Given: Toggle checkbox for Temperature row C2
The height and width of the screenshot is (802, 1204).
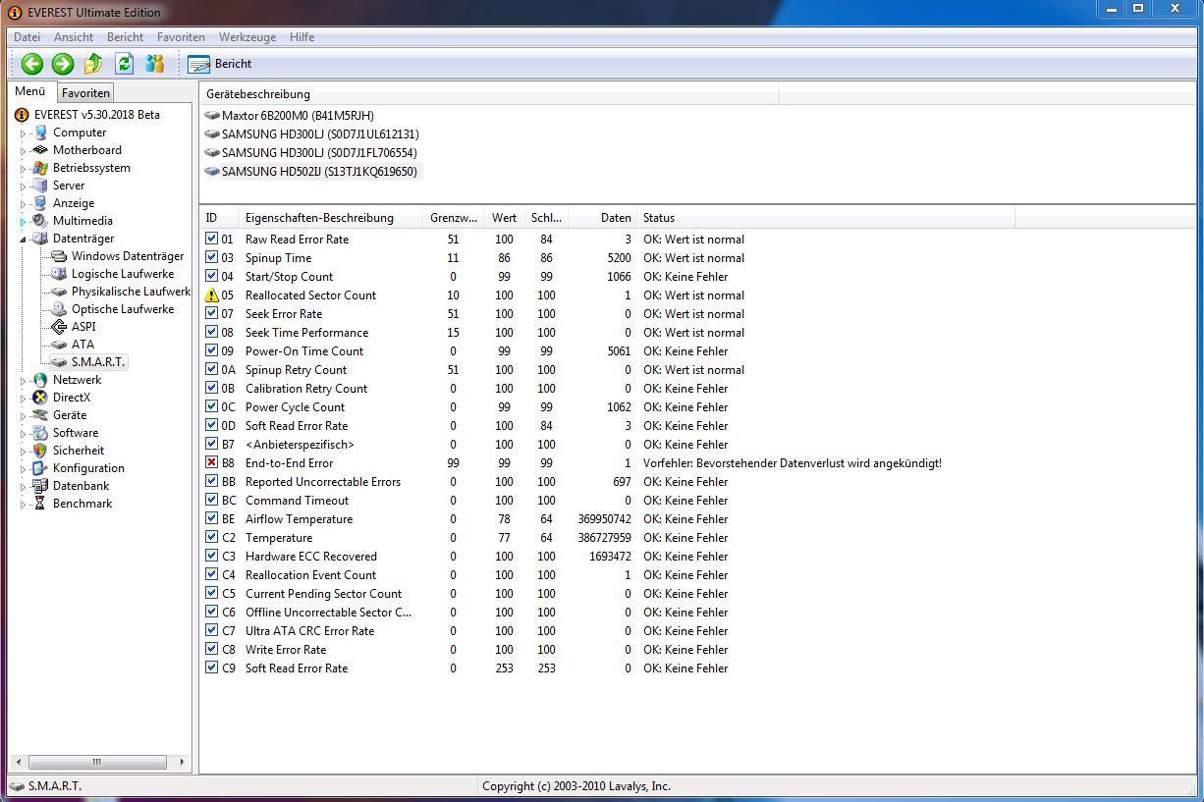Looking at the screenshot, I should click(x=211, y=538).
